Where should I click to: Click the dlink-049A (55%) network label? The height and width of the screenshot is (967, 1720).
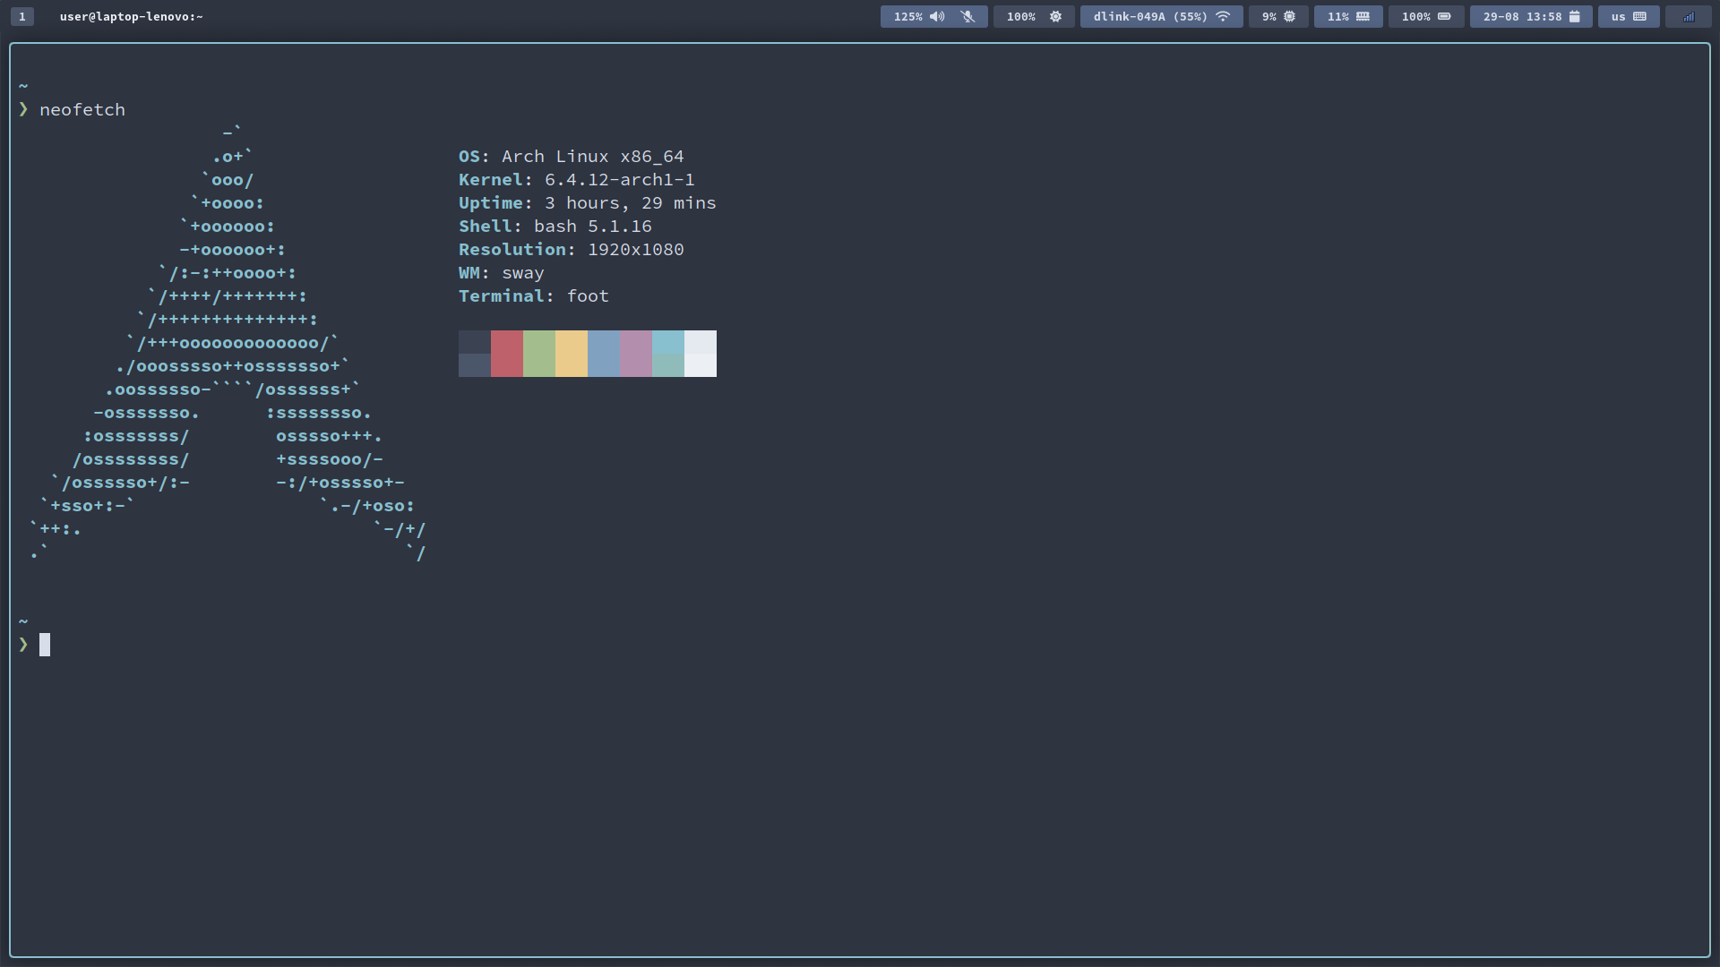click(1150, 16)
